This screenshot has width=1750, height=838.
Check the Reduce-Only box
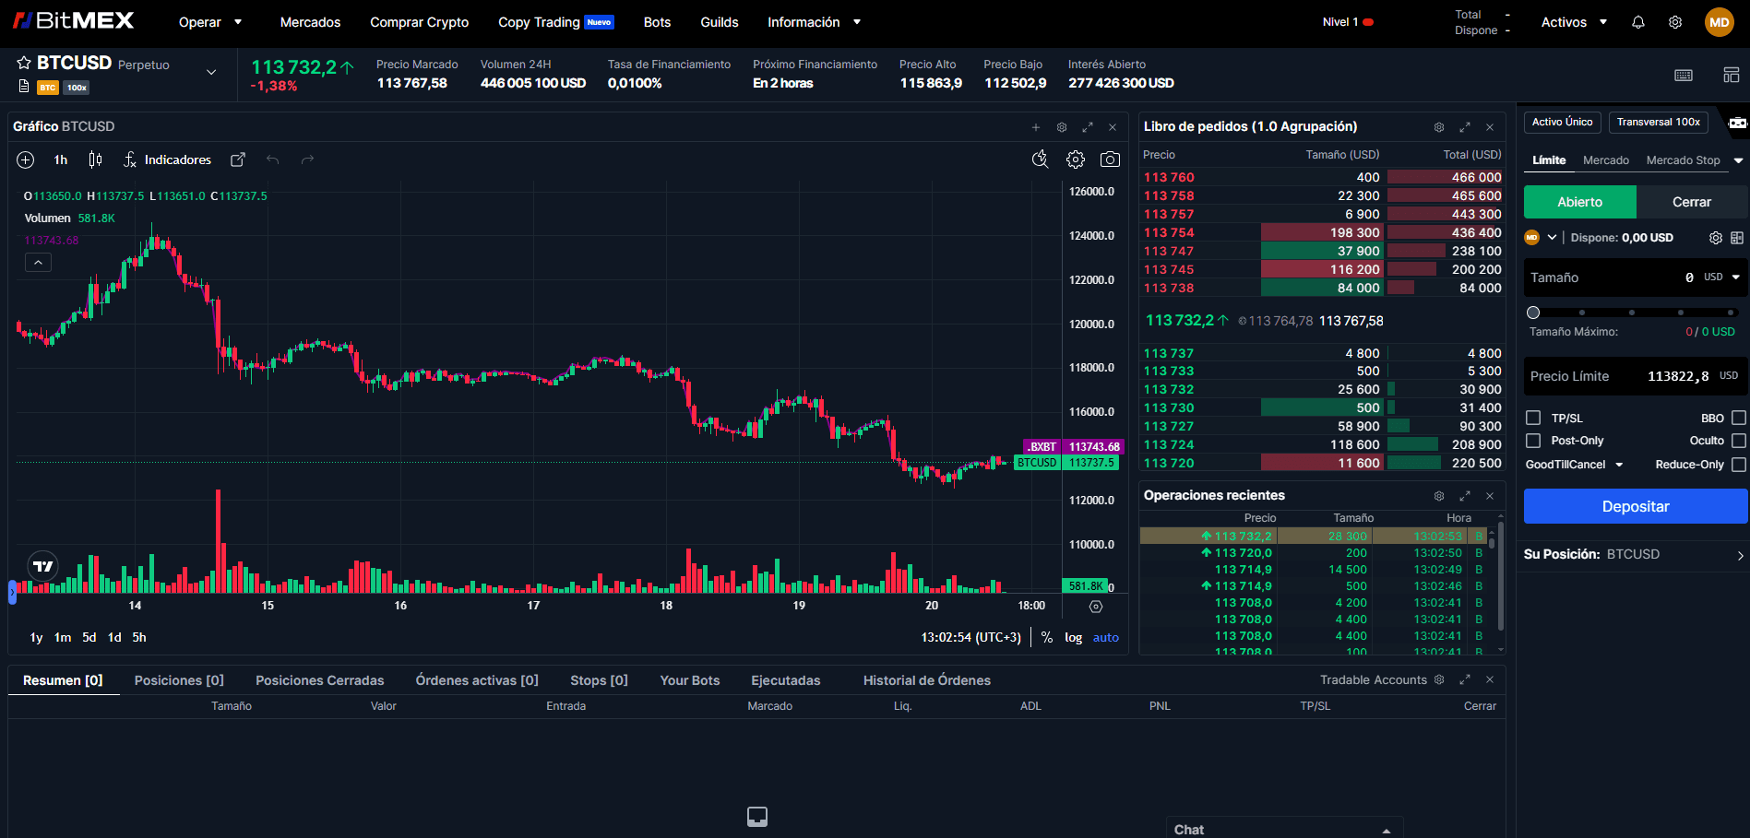point(1739,465)
